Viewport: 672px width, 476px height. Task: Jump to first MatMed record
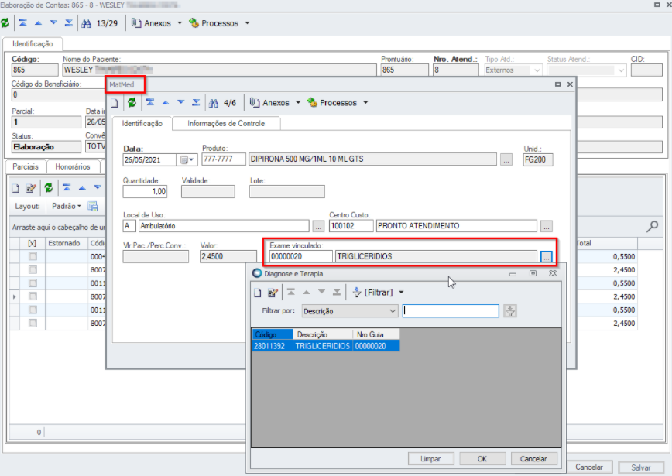coord(150,102)
